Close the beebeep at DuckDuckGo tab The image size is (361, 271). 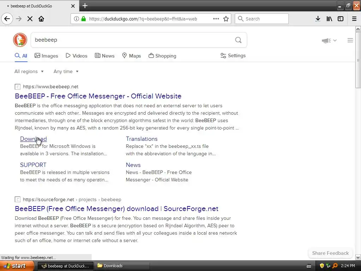(73, 6)
